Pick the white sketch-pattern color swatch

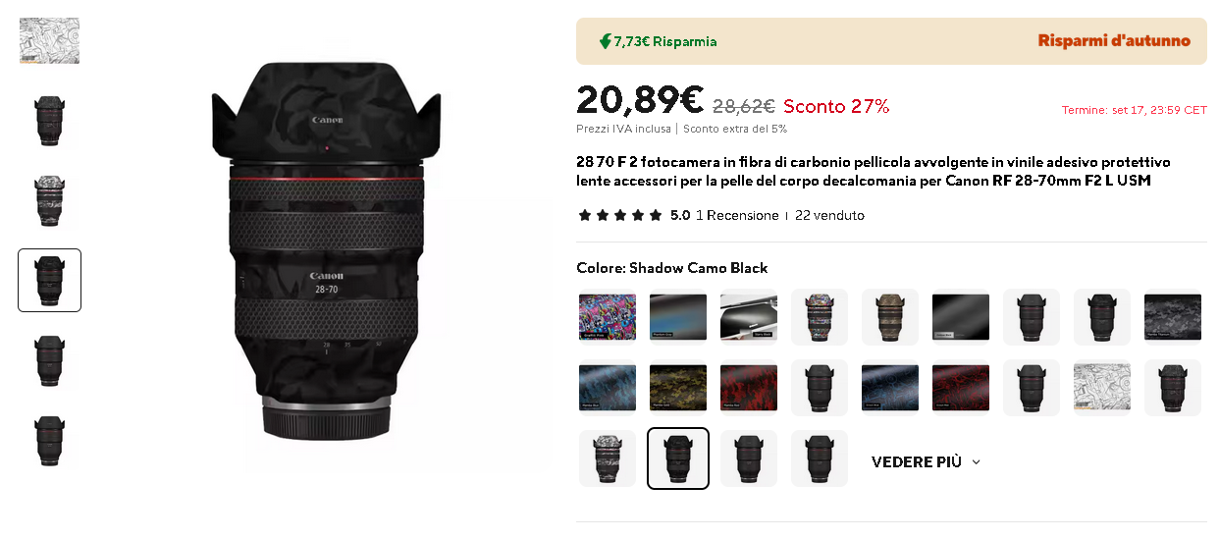[x=1102, y=388]
